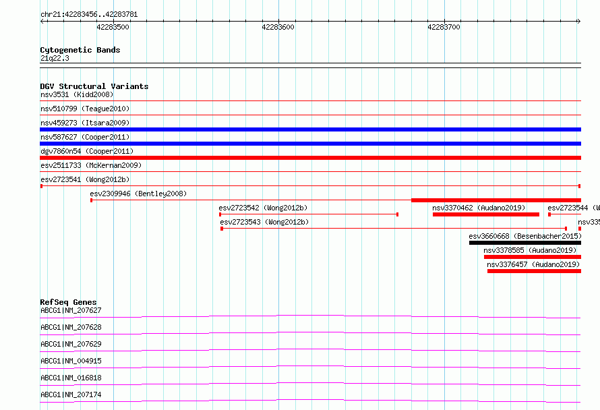Click the esv2723542 red feature line
Viewport: 600px width, 410px height.
tap(309, 214)
